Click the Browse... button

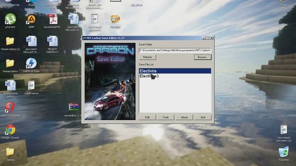pyautogui.click(x=203, y=57)
